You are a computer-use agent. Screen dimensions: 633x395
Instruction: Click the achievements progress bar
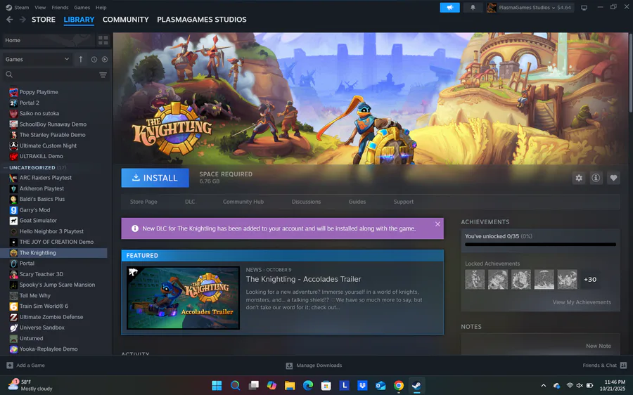coord(541,245)
